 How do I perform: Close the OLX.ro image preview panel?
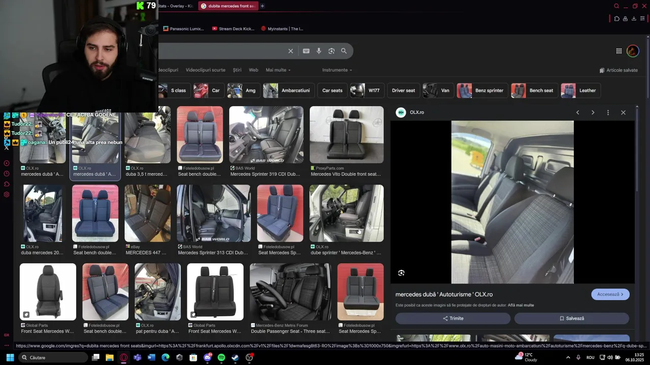tap(623, 112)
